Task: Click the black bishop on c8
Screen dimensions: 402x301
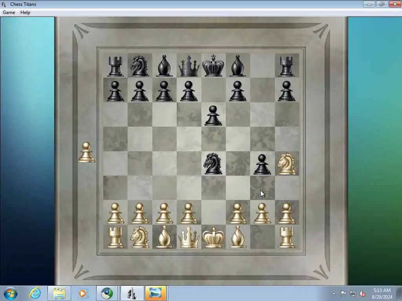Action: (164, 65)
